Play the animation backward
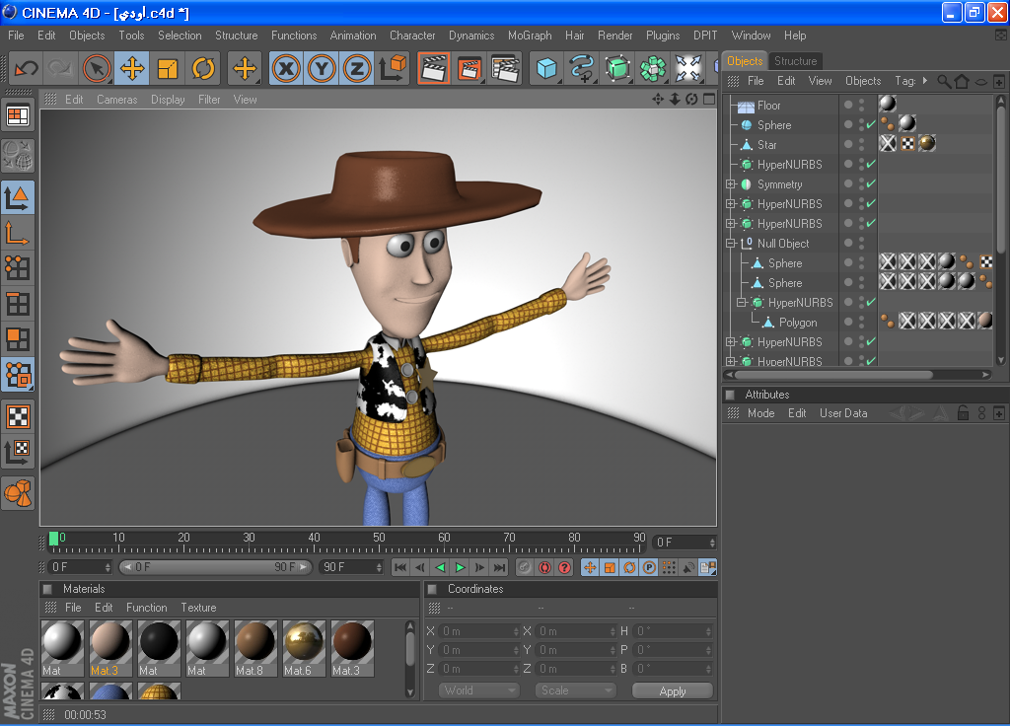Viewport: 1010px width, 726px height. tap(440, 567)
